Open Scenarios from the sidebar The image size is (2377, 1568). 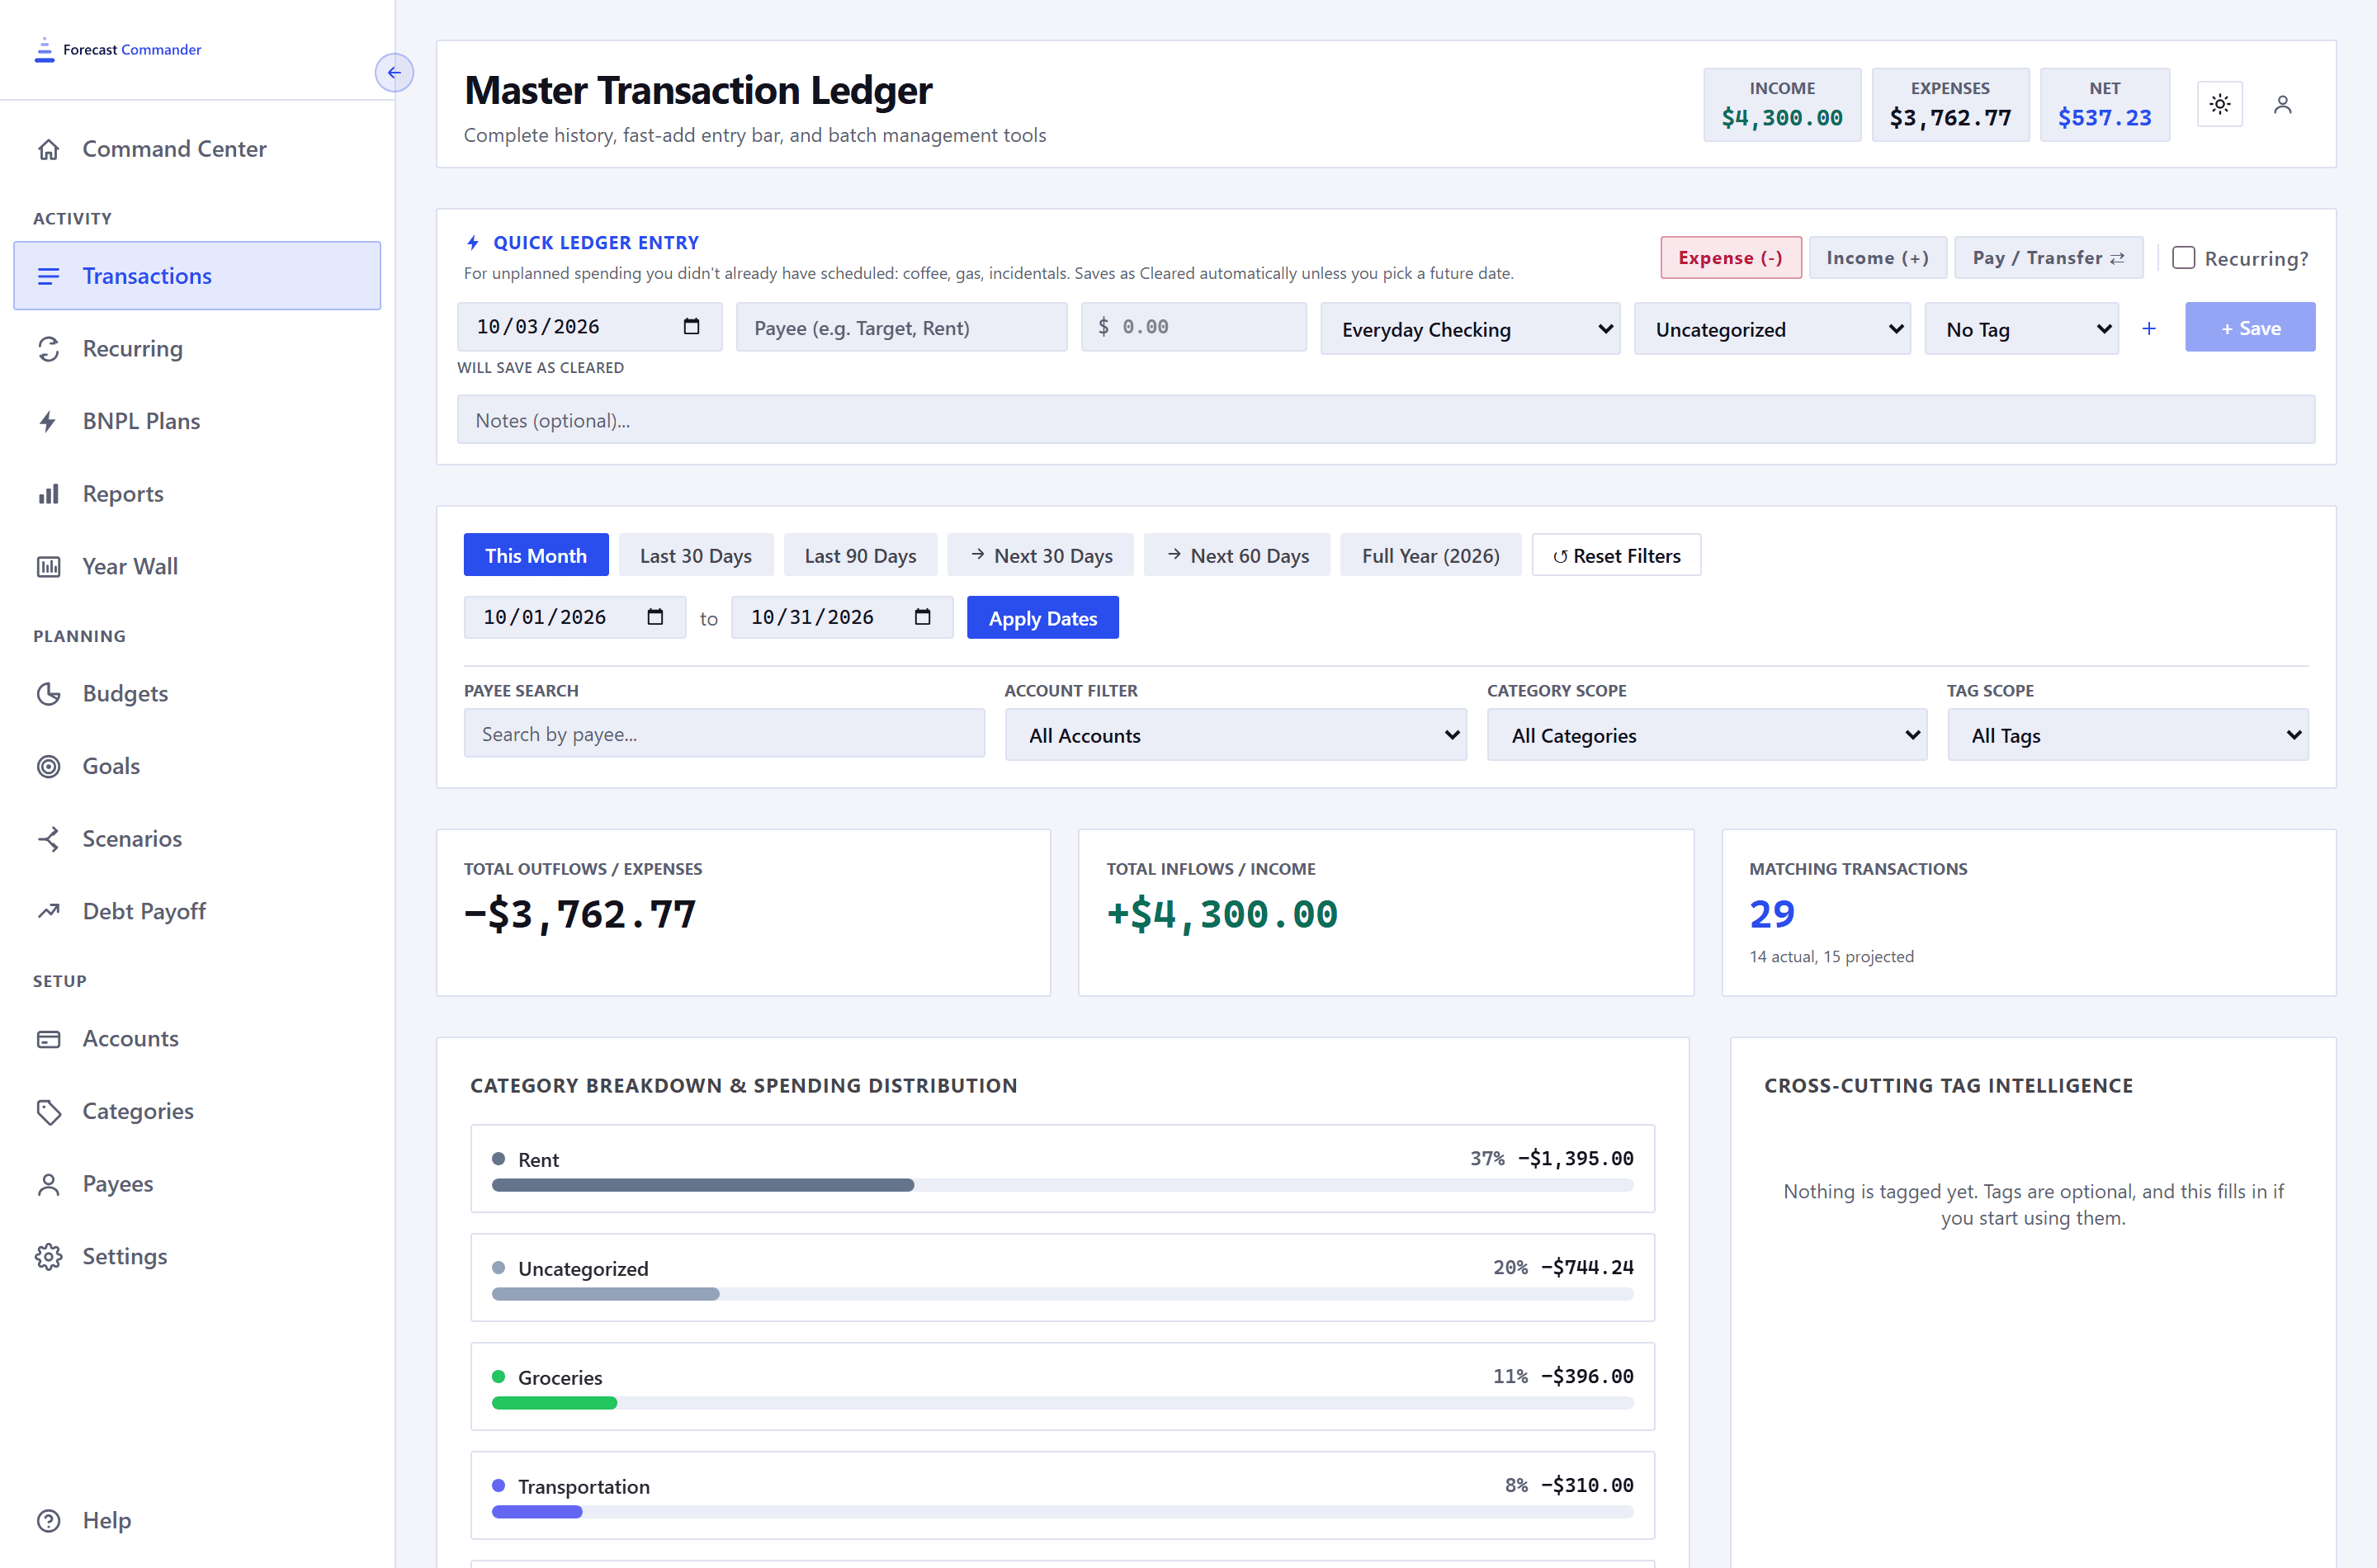coord(197,838)
